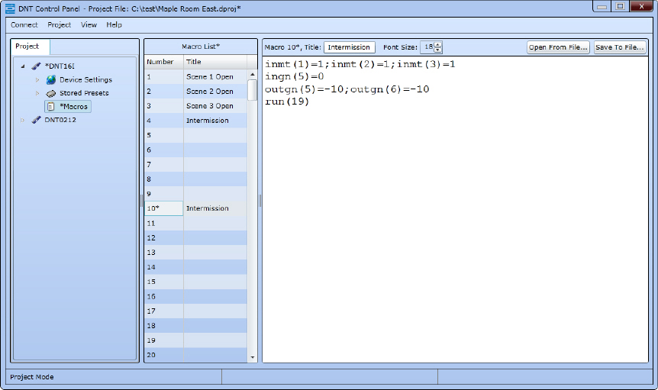Click the *DNT16I device icon
The width and height of the screenshot is (658, 390).
[36, 66]
